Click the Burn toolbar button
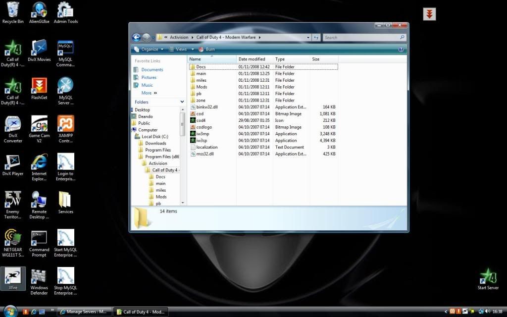Viewport: 507px width, 317px height. pyautogui.click(x=206, y=50)
